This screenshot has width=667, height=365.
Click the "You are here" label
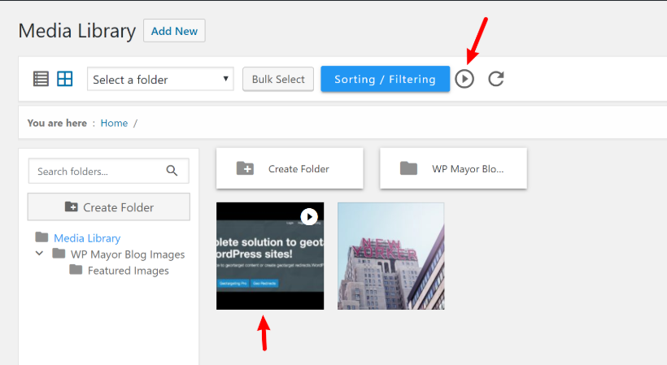pos(57,124)
